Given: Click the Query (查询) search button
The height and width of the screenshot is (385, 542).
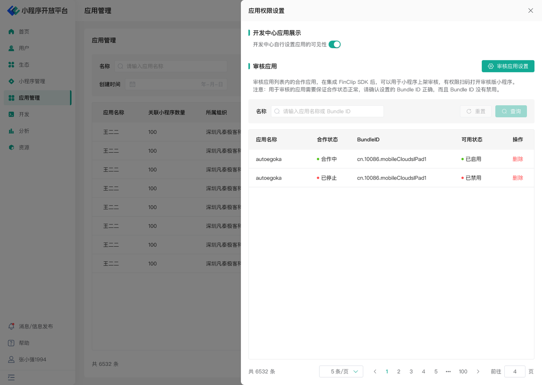Looking at the screenshot, I should (511, 111).
